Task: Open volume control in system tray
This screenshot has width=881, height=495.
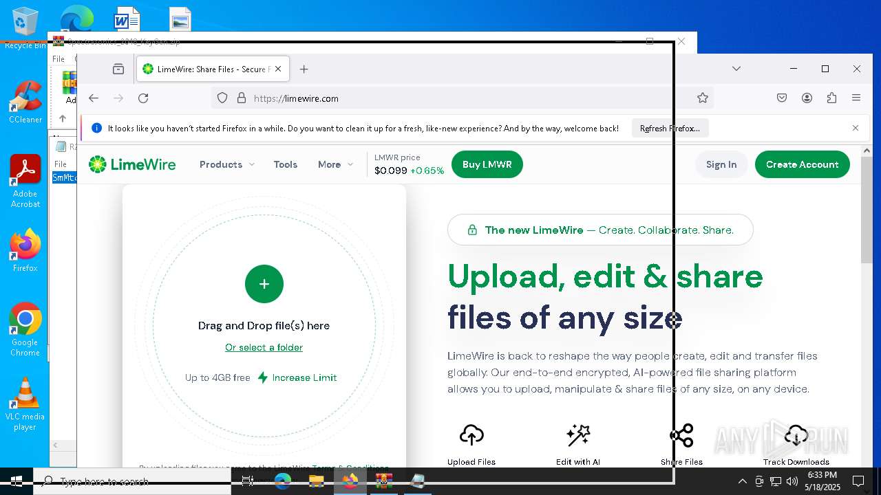Action: pyautogui.click(x=792, y=481)
